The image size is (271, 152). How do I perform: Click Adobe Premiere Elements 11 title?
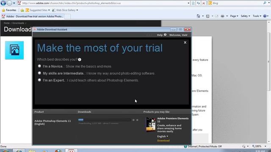point(173,120)
